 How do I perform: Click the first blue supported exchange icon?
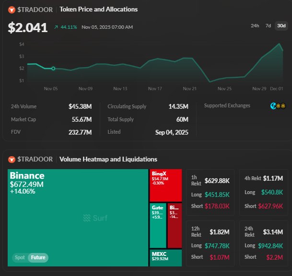click(273, 106)
